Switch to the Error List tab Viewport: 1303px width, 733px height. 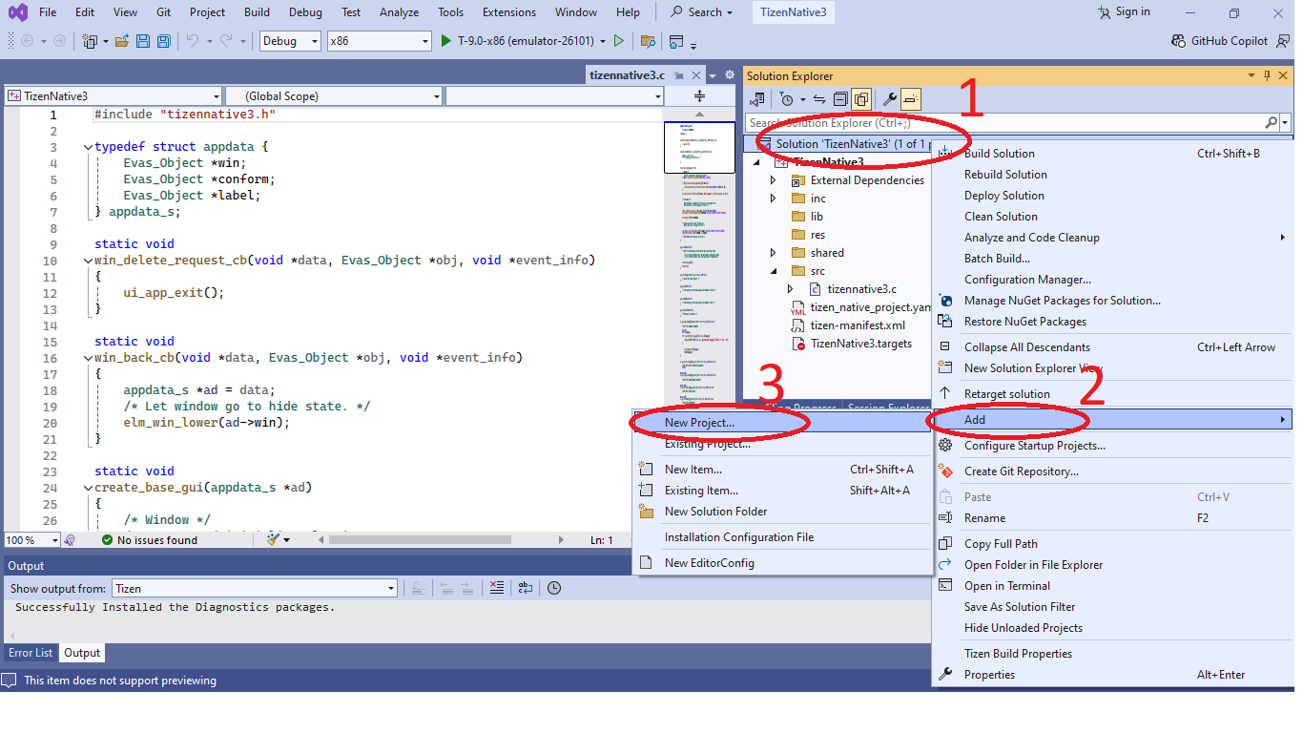[30, 652]
